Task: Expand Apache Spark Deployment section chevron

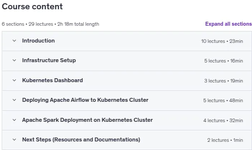Action: click(x=14, y=120)
